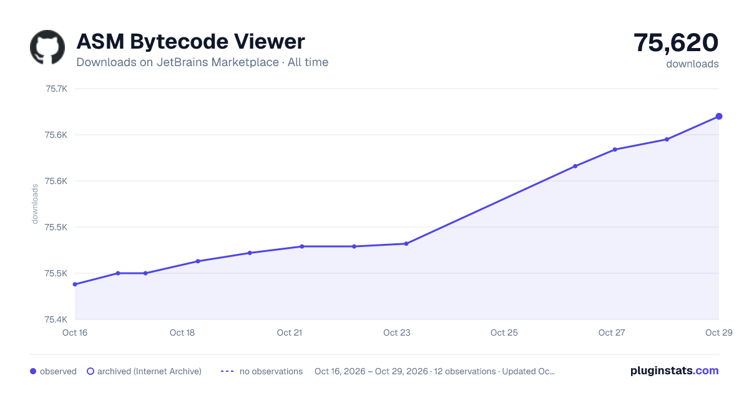Click the filled observed legend dot
This screenshot has width=749, height=393.
pyautogui.click(x=33, y=371)
